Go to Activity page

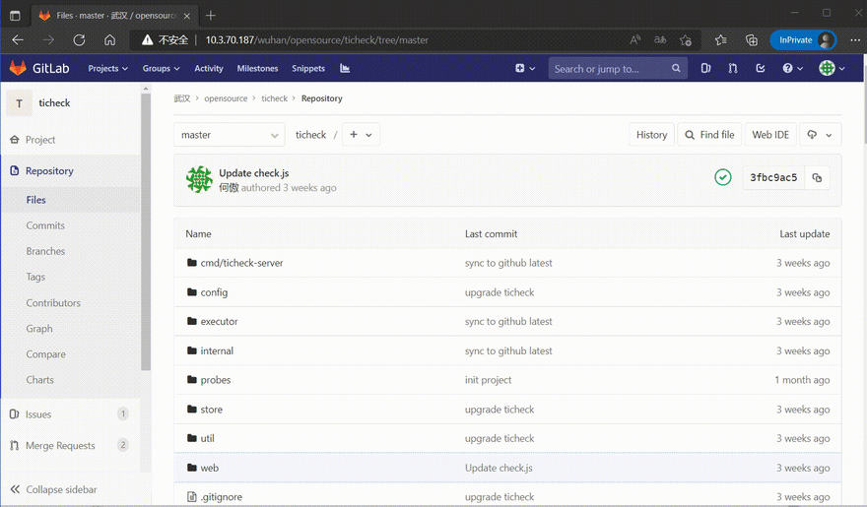[209, 69]
